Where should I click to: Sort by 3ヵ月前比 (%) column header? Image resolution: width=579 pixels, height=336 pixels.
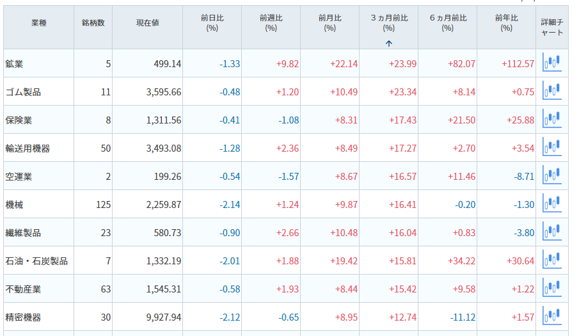[x=389, y=23]
